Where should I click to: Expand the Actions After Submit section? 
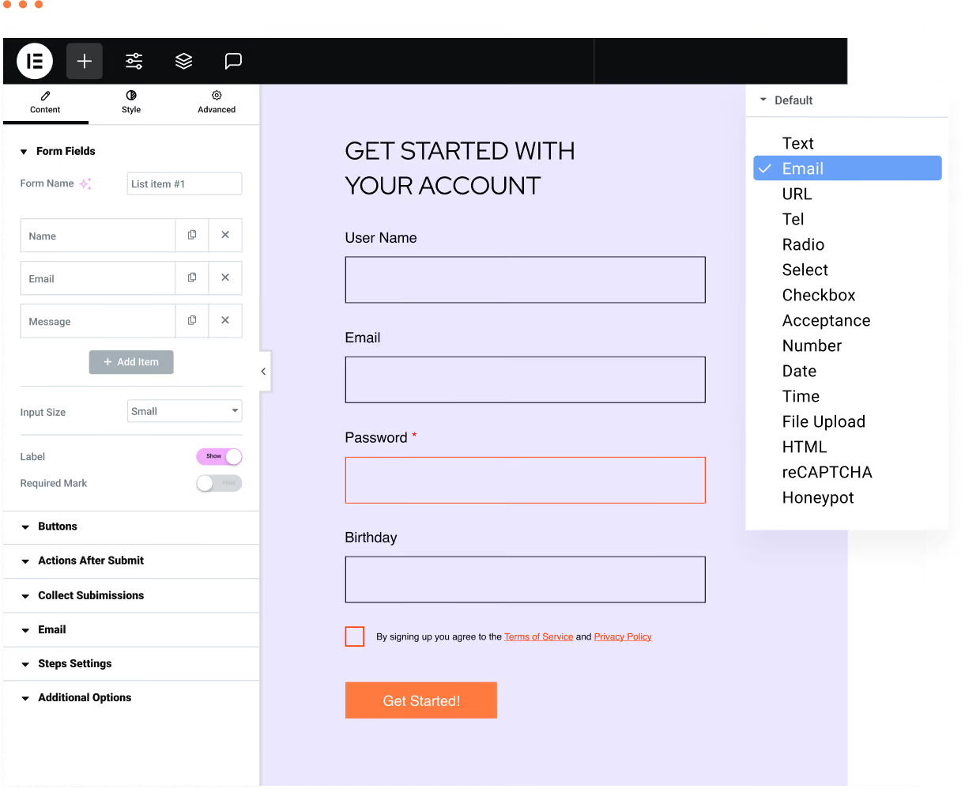pos(90,561)
